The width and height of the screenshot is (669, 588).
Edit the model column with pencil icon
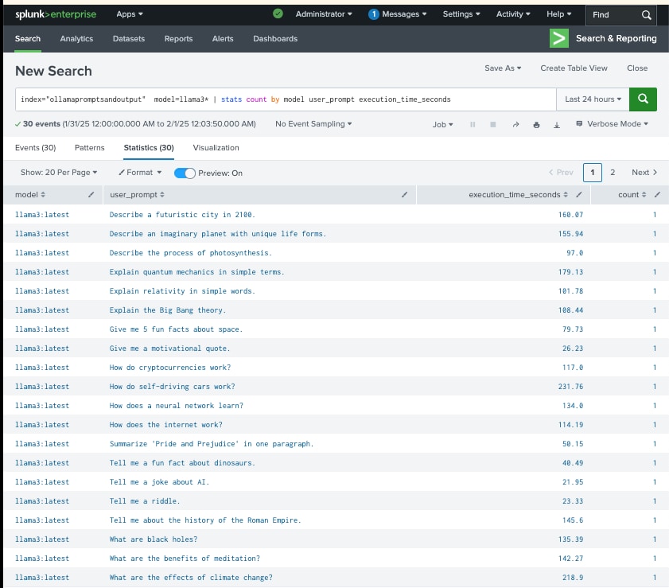(91, 195)
